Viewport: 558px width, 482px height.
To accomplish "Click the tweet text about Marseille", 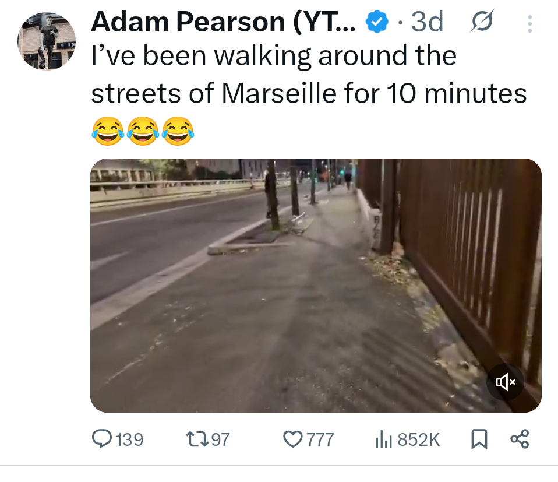I will 309,75.
